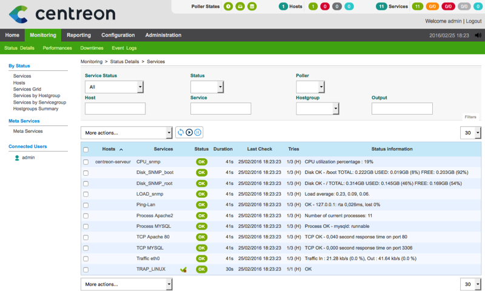Click the red critical services counter badge
This screenshot has width=485, height=291.
point(447,7)
